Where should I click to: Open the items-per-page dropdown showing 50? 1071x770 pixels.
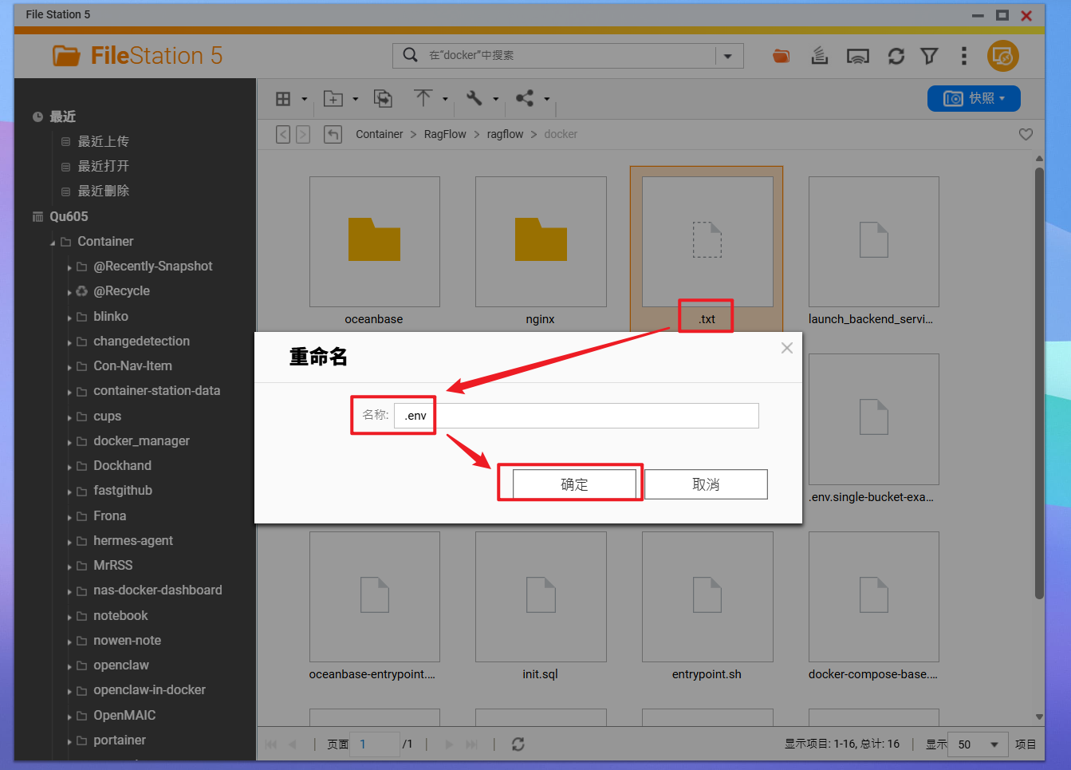[978, 744]
